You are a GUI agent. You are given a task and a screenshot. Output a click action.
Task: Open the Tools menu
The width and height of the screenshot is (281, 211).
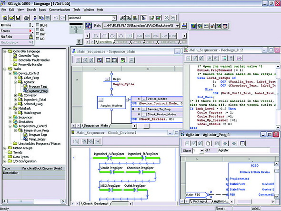pos(77,10)
